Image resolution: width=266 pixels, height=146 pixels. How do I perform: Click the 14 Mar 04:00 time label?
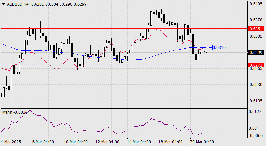[140, 142]
